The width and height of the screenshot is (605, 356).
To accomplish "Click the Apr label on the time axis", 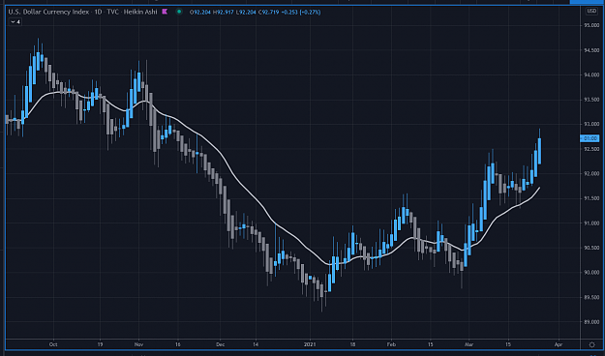I will [x=558, y=344].
